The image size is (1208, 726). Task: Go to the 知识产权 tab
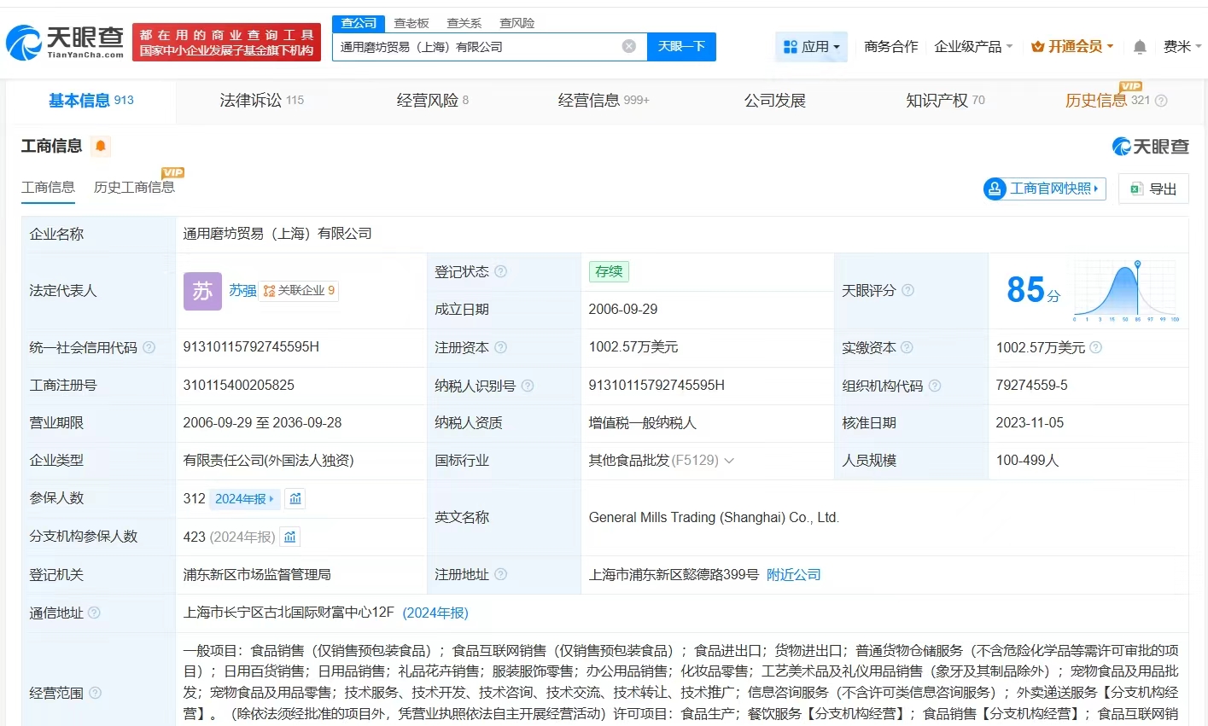[x=945, y=101]
